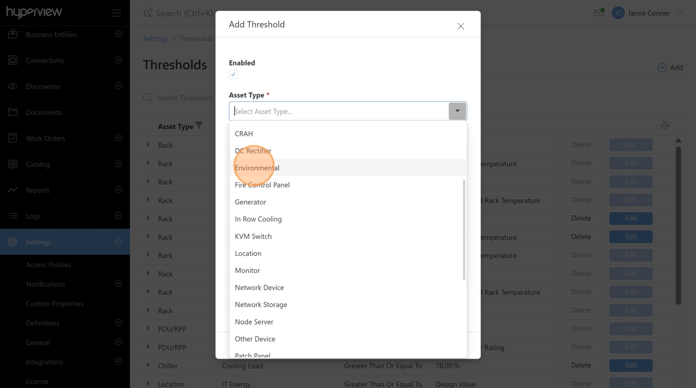Open the mail notifications icon

pyautogui.click(x=599, y=13)
